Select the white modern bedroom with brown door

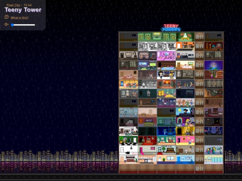tap(129, 131)
